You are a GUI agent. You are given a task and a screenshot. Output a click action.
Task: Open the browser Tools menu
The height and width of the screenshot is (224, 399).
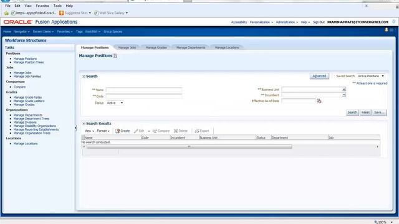pyautogui.click(x=57, y=6)
